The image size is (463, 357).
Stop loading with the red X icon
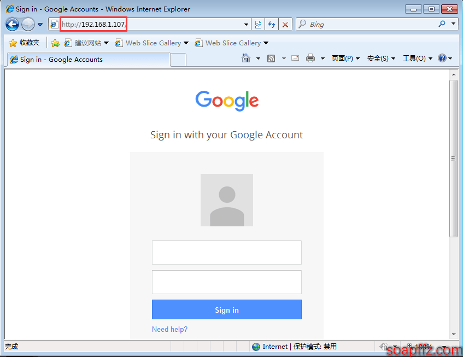click(x=285, y=24)
